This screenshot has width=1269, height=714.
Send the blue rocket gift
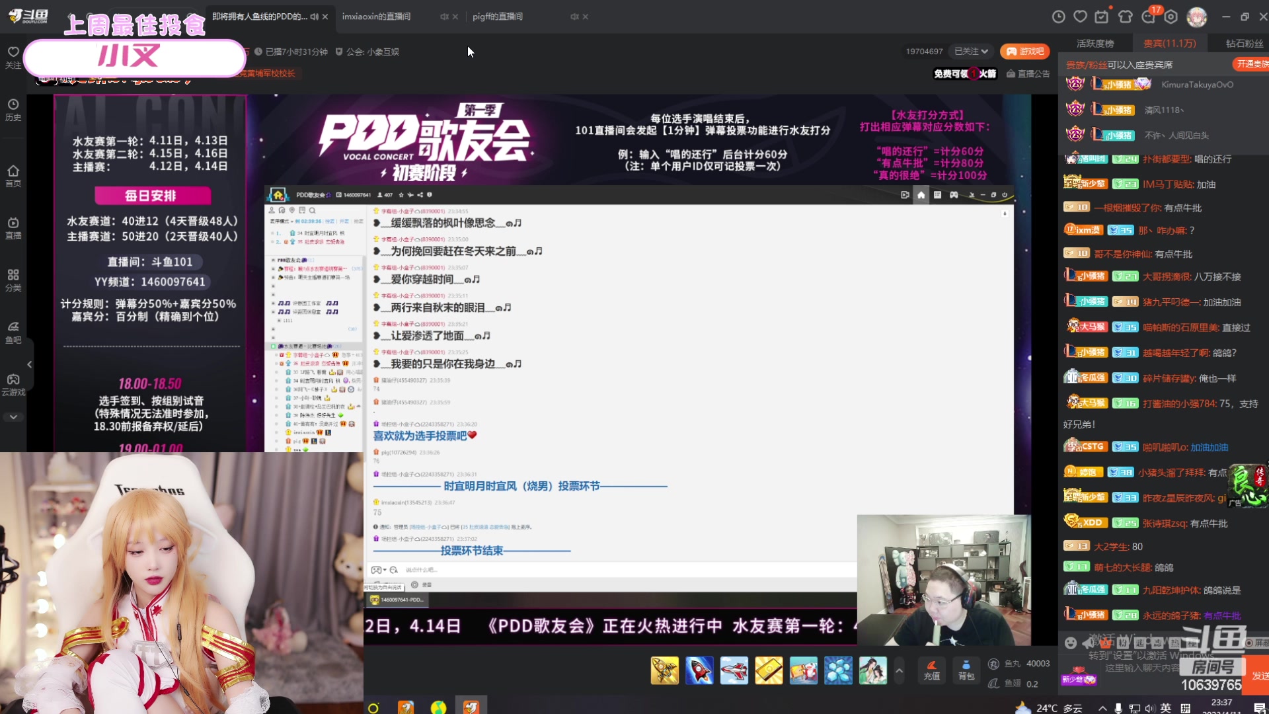pos(699,671)
